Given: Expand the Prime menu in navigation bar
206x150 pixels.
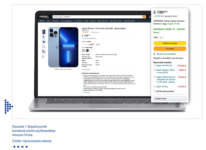Looking at the screenshot, I should coord(48,21).
